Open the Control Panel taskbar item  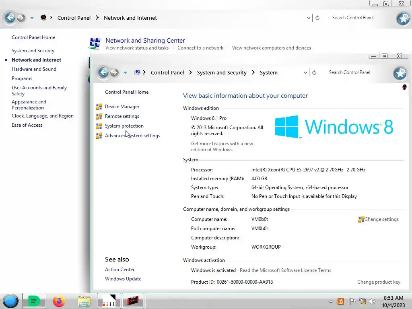(x=109, y=301)
